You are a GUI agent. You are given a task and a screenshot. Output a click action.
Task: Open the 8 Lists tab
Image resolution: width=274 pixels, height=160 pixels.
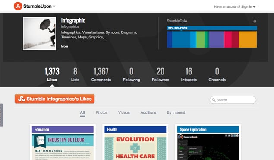tap(75, 74)
